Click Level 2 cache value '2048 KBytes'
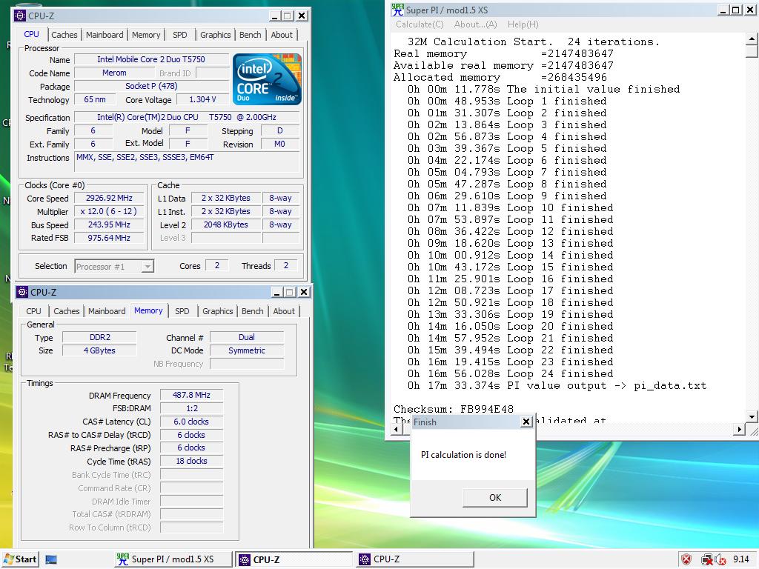759x569 pixels. [225, 225]
